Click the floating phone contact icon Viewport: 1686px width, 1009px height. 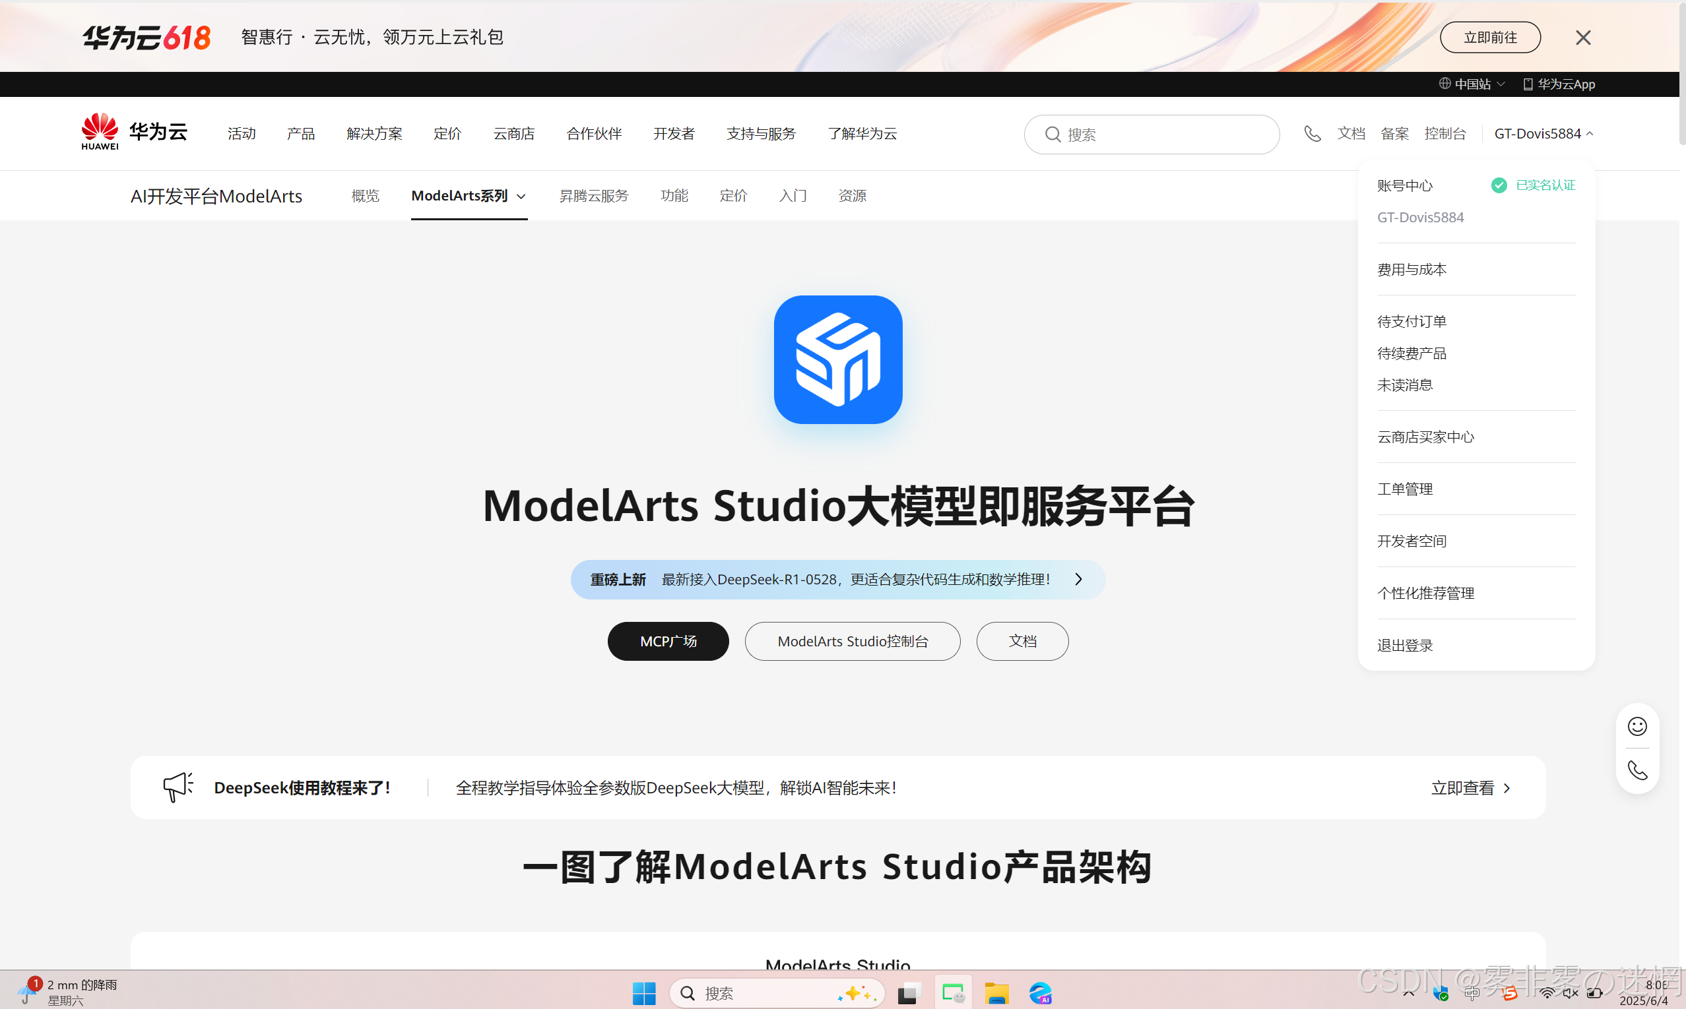click(1637, 770)
